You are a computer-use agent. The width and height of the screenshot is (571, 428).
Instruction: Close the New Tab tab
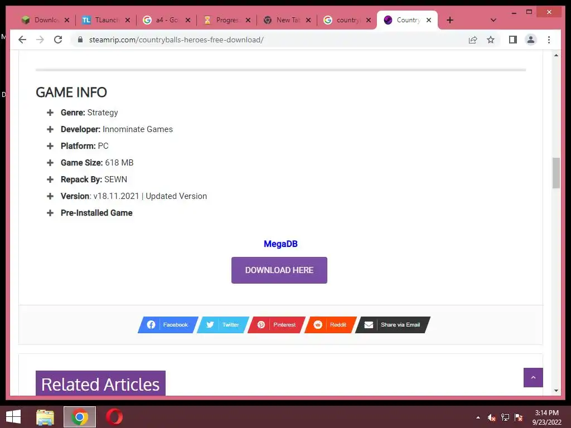pos(308,20)
